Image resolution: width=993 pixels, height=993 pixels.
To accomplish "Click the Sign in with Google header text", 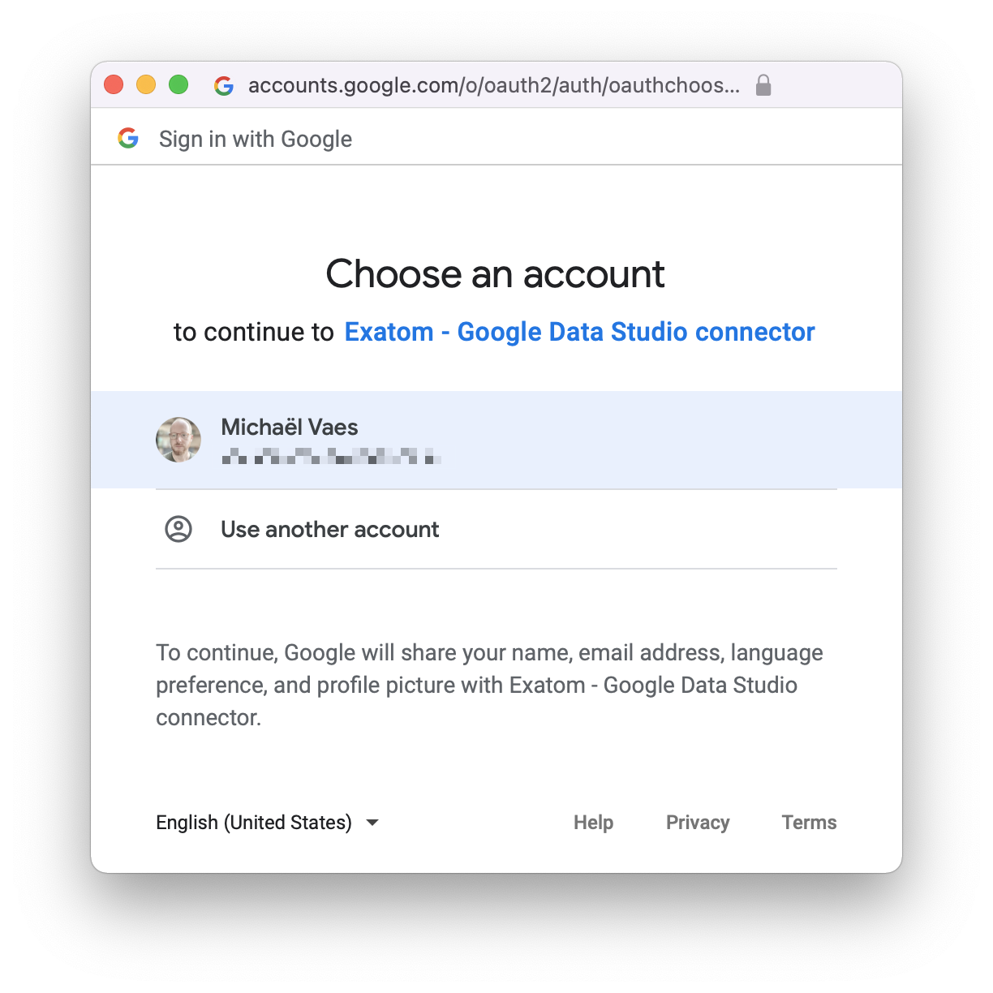I will pos(256,139).
